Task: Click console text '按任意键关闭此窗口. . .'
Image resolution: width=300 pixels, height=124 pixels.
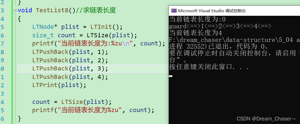Action: click(209, 67)
